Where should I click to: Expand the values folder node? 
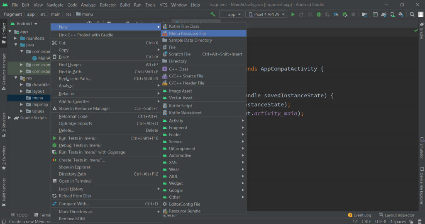coord(22,111)
